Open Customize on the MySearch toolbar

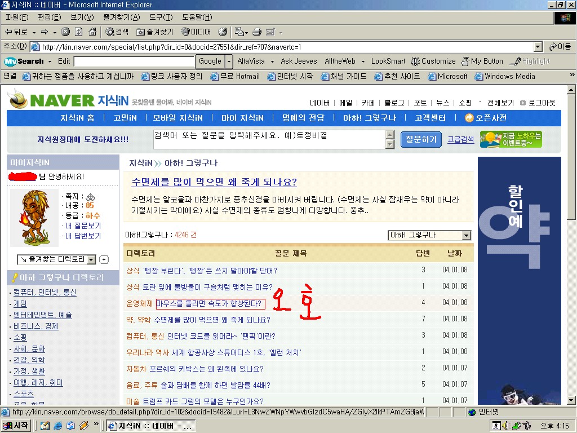[433, 61]
